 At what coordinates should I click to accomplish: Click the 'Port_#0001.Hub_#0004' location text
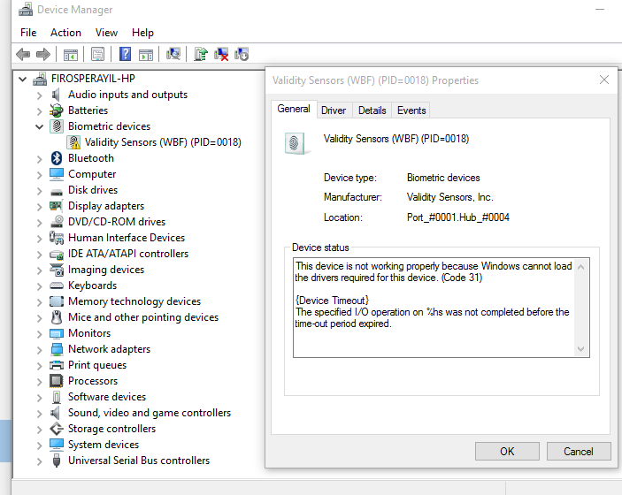[458, 217]
